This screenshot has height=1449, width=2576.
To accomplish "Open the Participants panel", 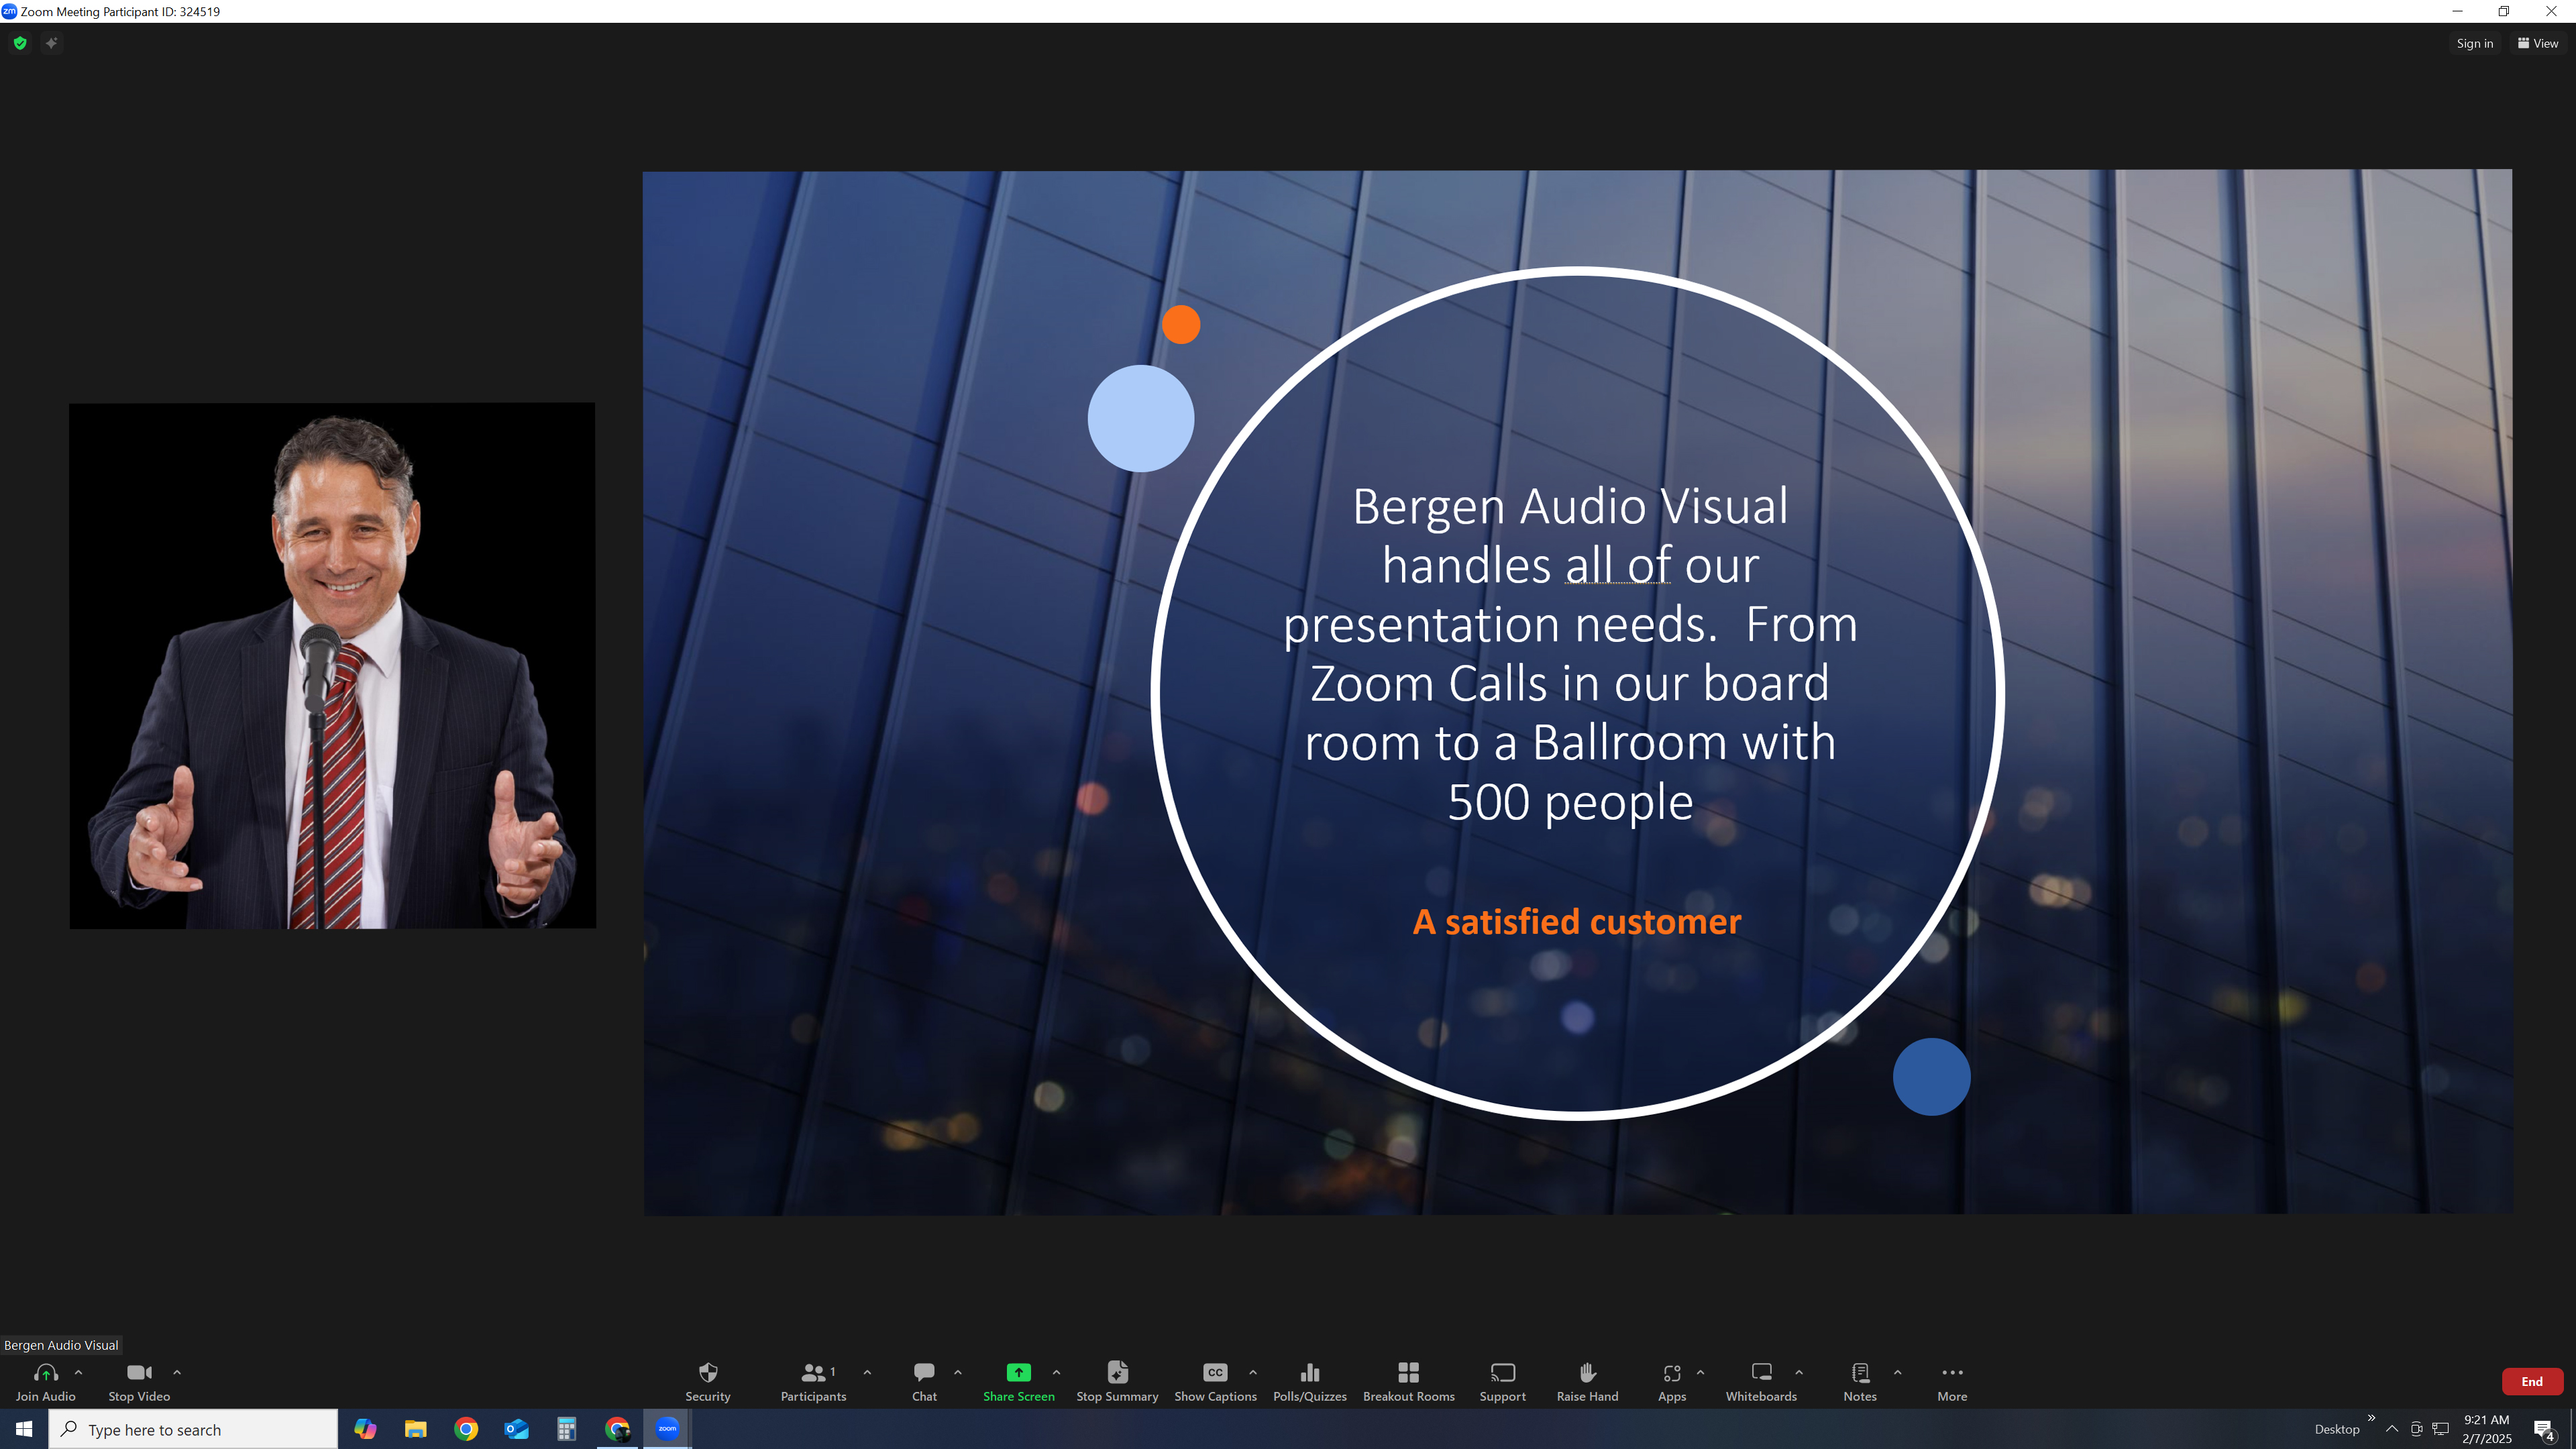I will [x=813, y=1381].
